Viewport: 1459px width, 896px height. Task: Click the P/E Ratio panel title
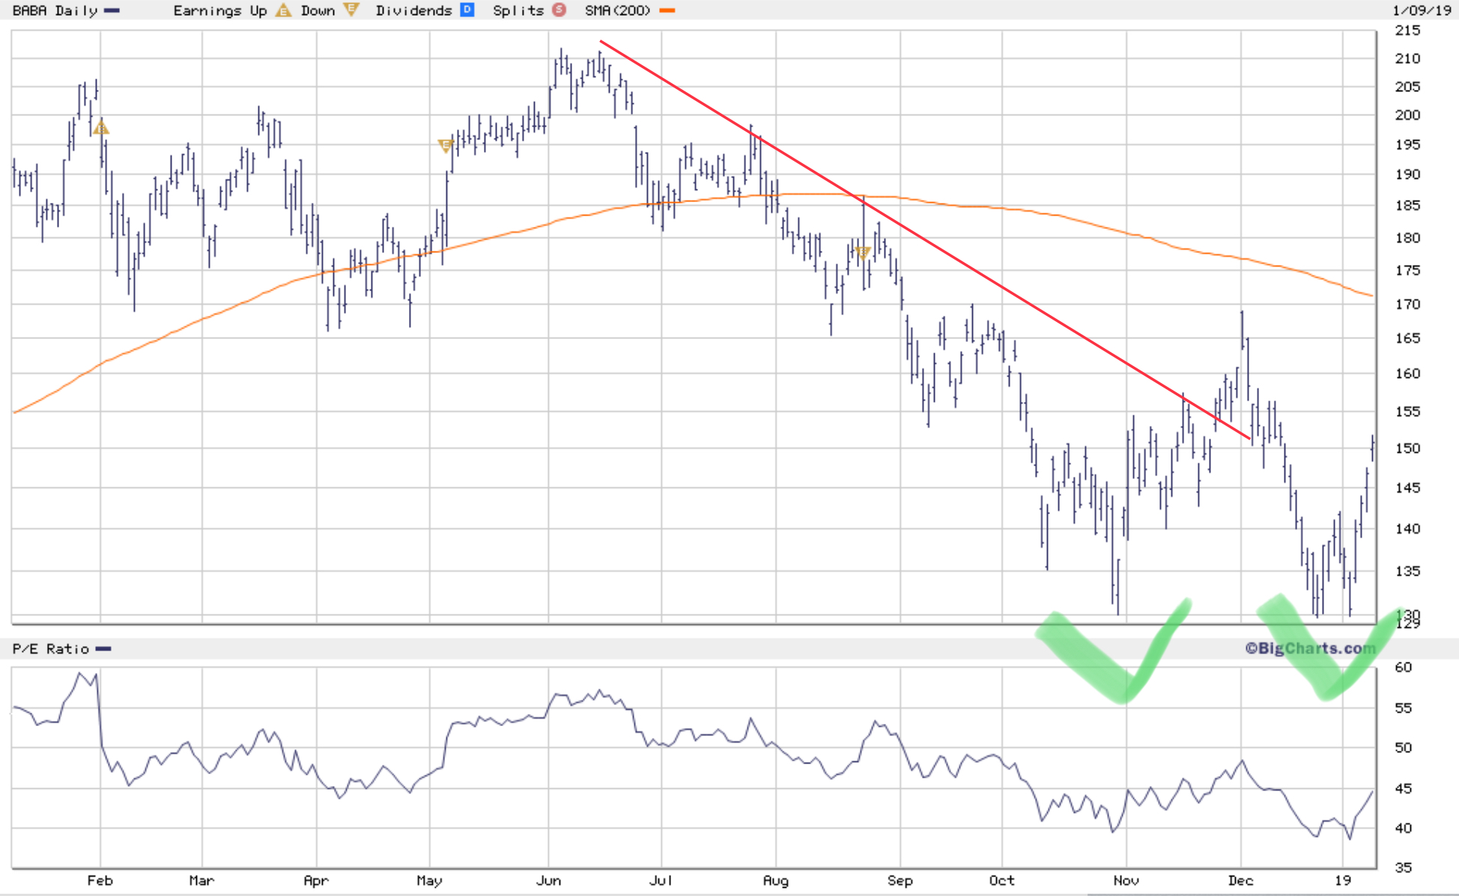coord(50,649)
